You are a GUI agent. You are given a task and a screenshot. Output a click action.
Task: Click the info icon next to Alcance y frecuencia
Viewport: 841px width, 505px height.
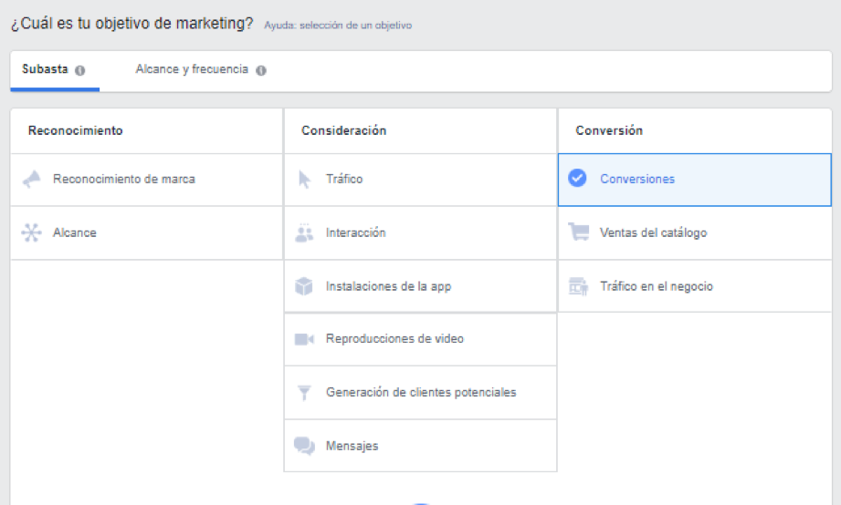[x=260, y=70]
